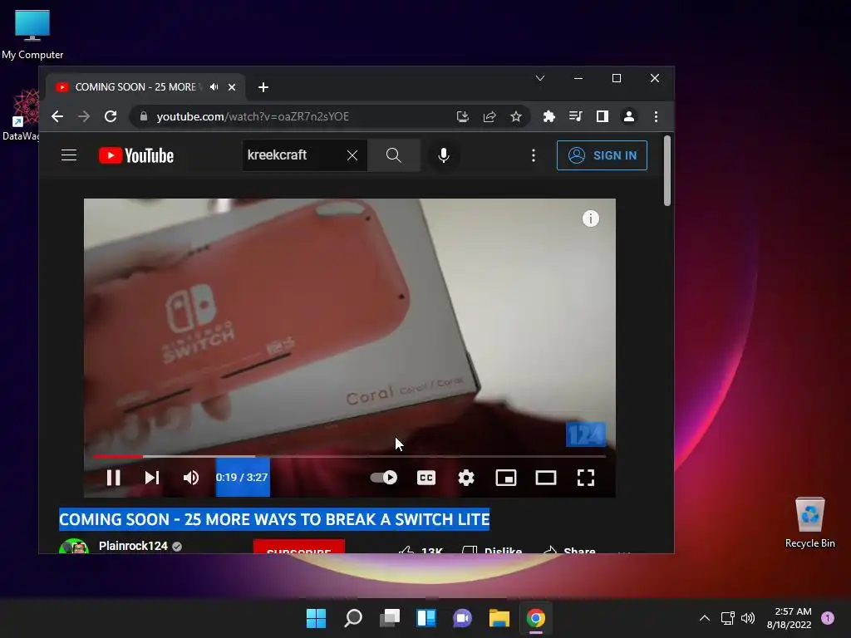
Task: Open Recycle Bin on desktop
Action: point(809,523)
